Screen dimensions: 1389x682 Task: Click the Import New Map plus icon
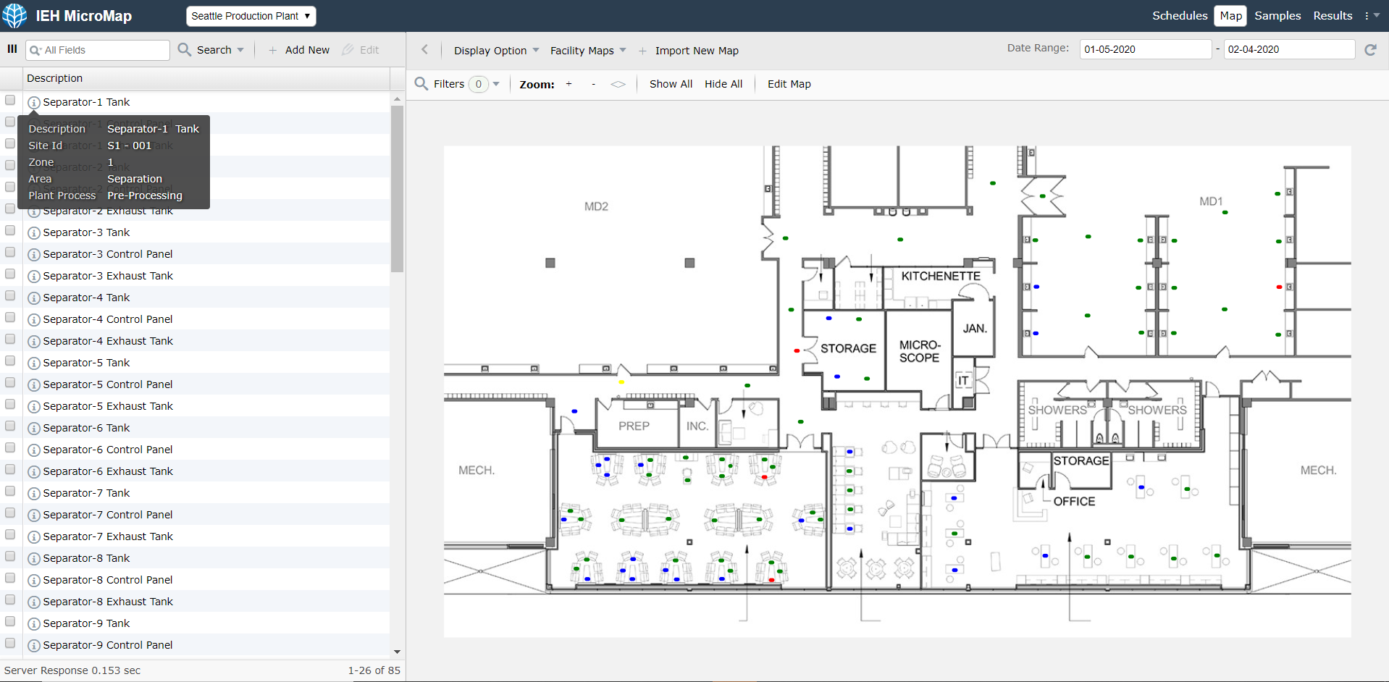pos(642,51)
